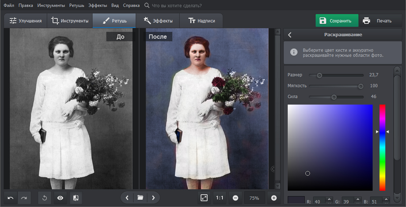
Task: Open the Эффекты menu in the menu bar
Action: tap(98, 5)
